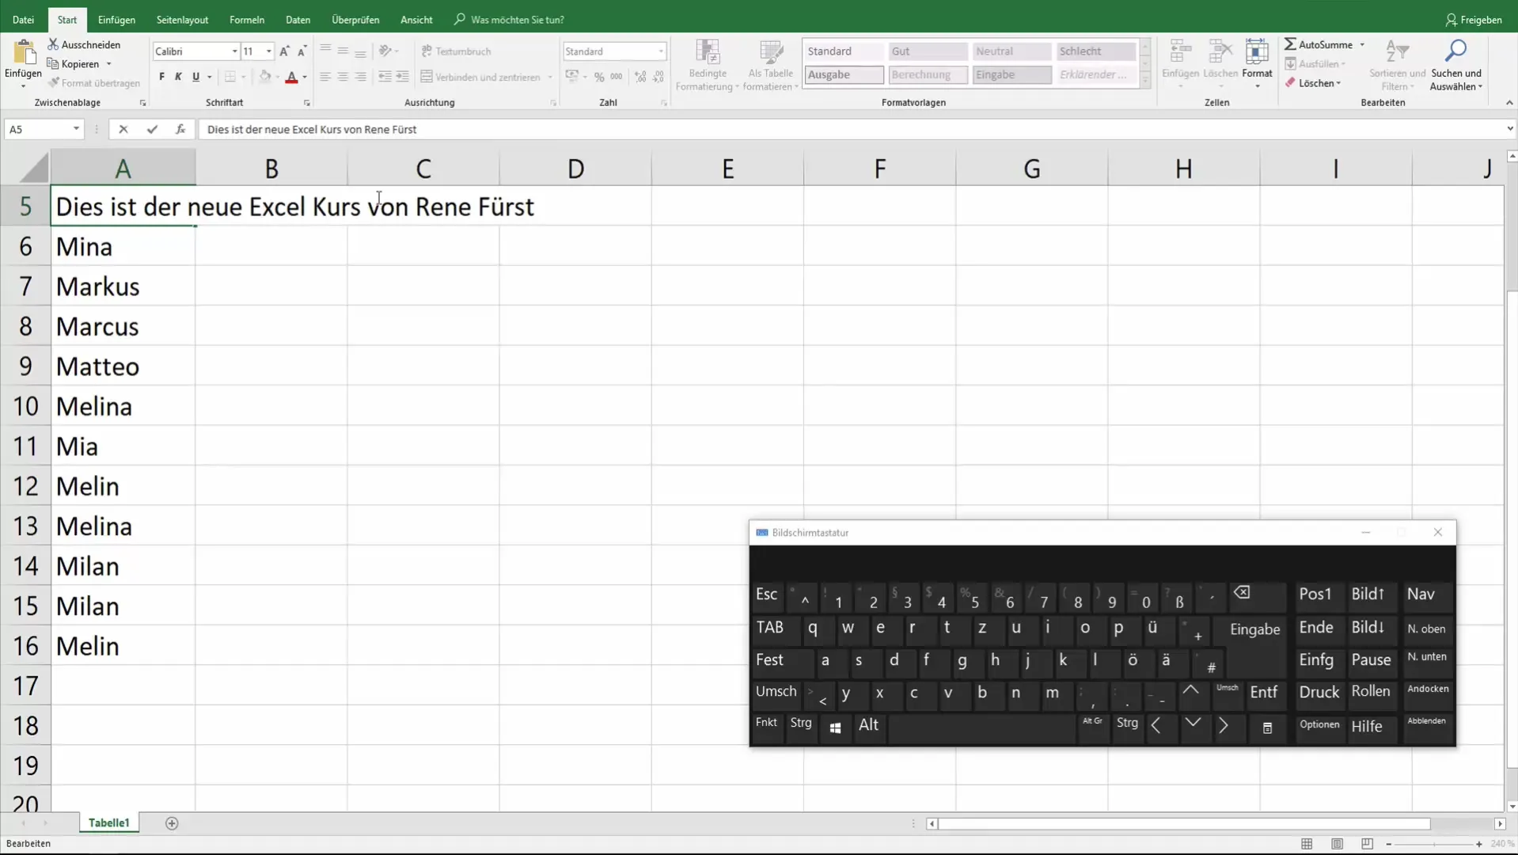Open Bedingte Formatierung menu

708,65
